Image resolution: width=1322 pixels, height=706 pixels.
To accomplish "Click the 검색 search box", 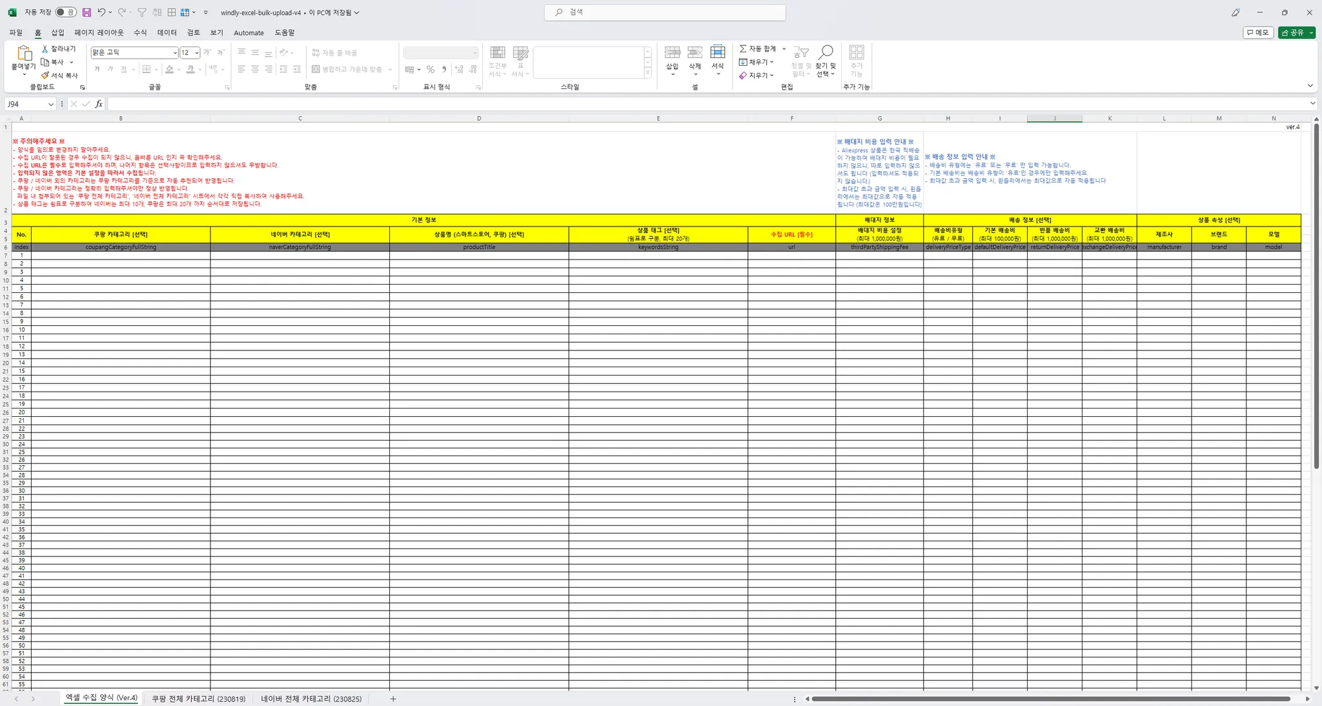I will pyautogui.click(x=665, y=12).
